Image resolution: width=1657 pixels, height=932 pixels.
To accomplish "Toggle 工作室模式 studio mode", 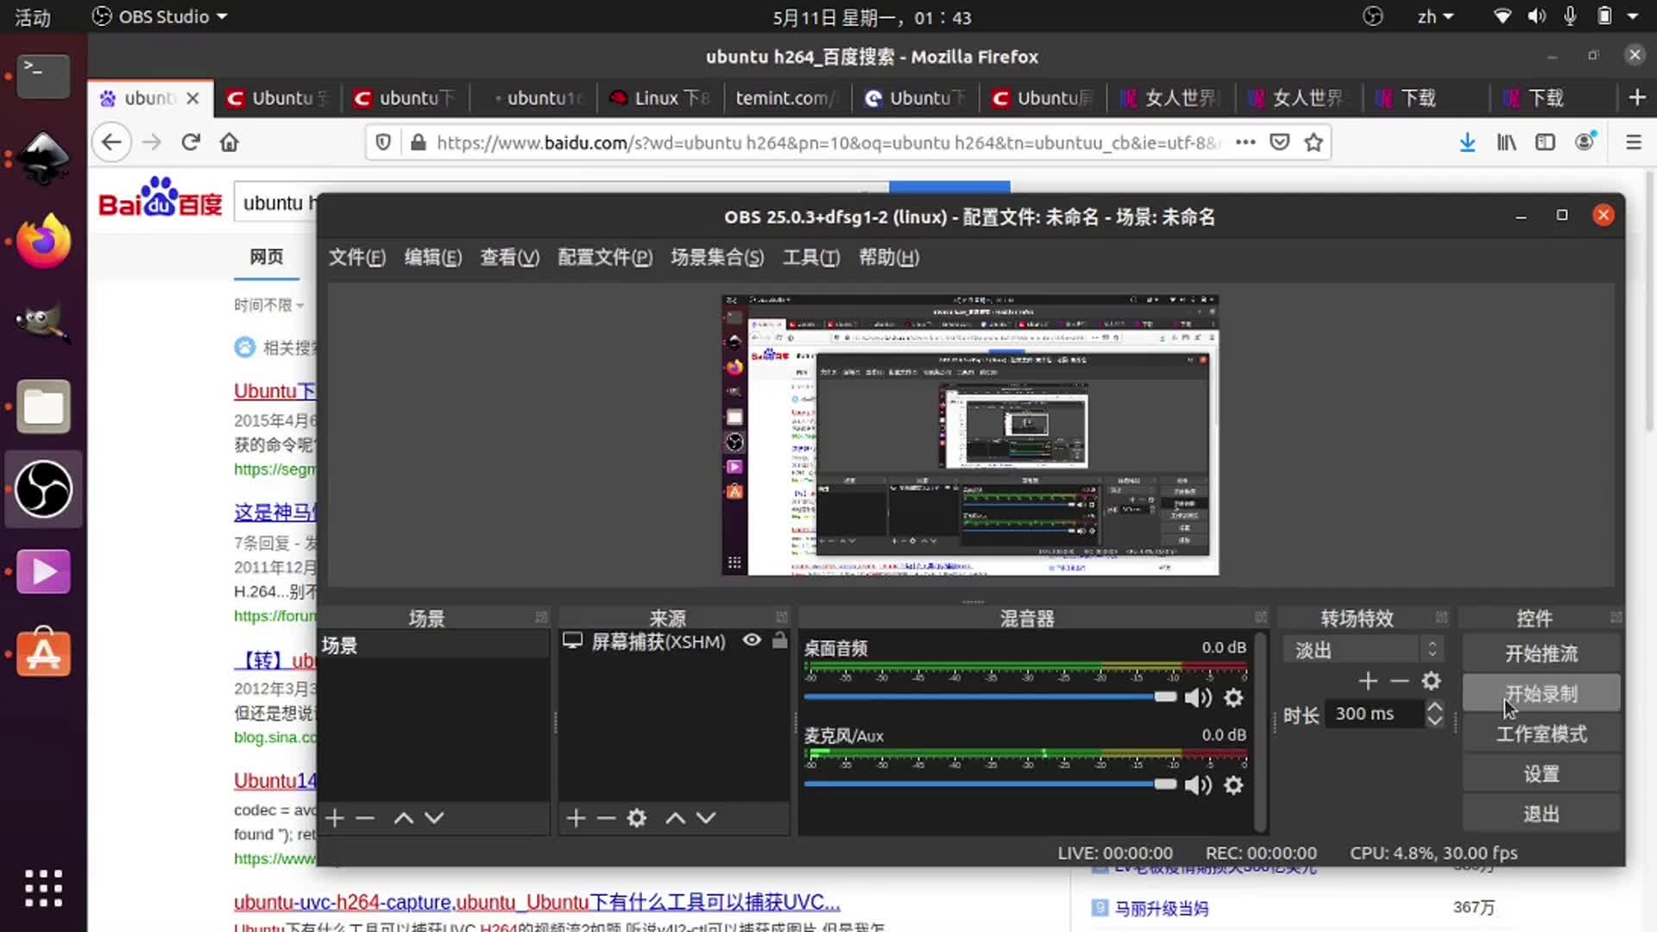I will pyautogui.click(x=1541, y=734).
